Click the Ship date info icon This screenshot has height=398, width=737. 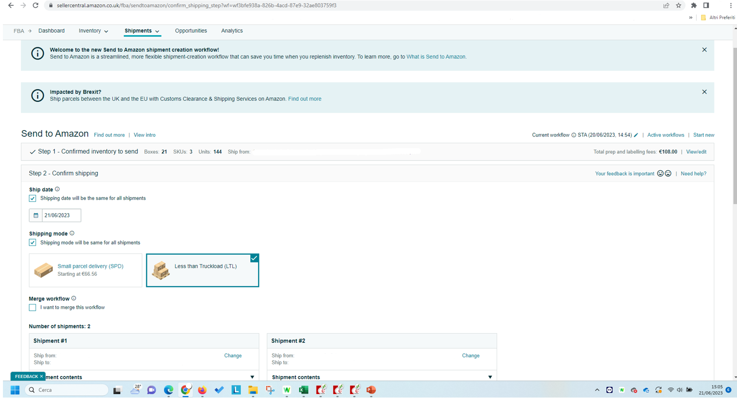[57, 189]
